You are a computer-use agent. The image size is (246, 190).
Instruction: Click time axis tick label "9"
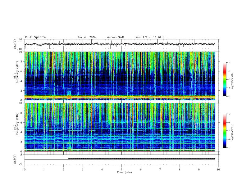click(x=199, y=170)
